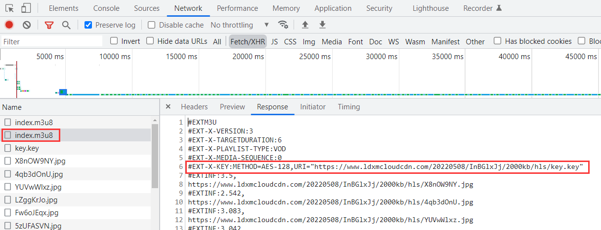Open the No throttling dropdown
This screenshot has width=601, height=230.
pos(240,25)
